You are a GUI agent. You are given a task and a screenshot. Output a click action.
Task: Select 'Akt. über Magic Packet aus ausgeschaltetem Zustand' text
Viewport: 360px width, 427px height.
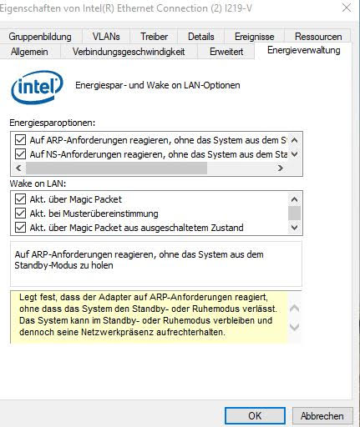pos(136,228)
